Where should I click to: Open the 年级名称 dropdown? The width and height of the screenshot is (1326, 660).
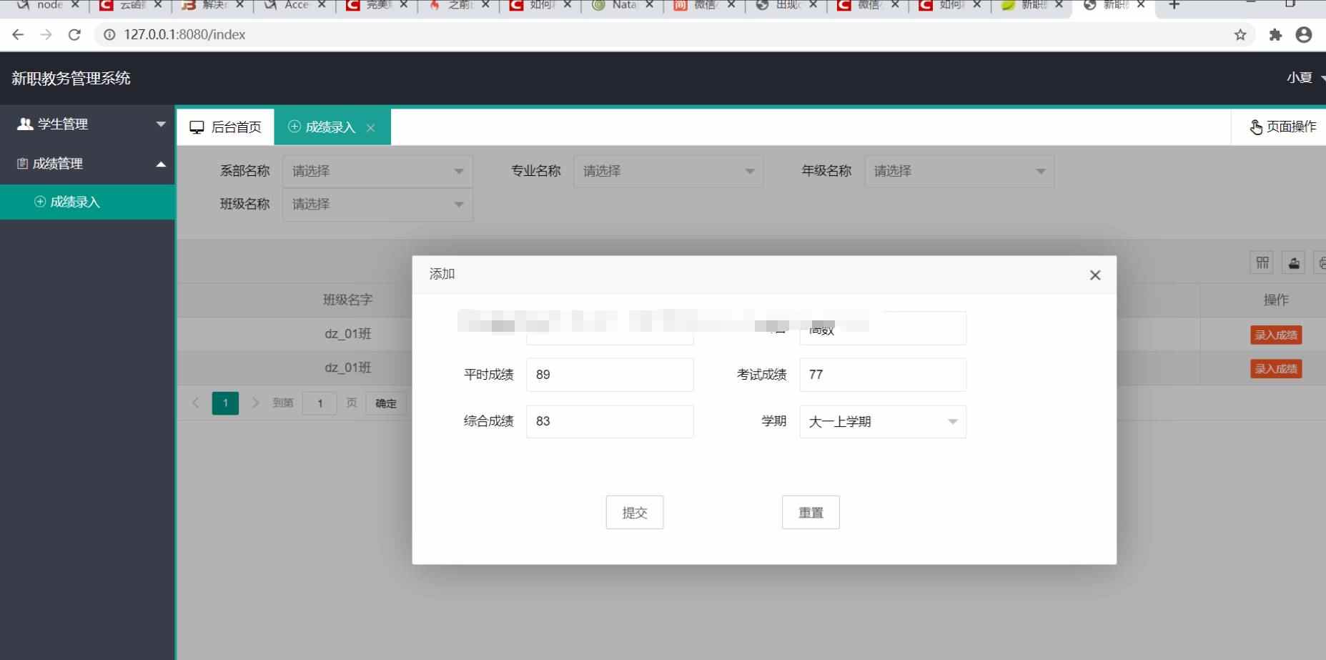(x=959, y=172)
